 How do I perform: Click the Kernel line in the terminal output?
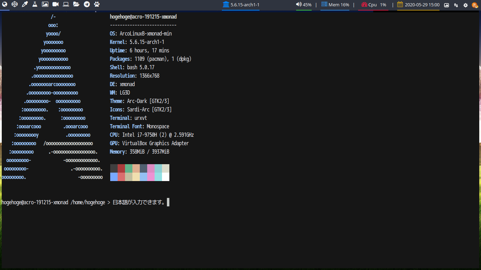point(137,42)
